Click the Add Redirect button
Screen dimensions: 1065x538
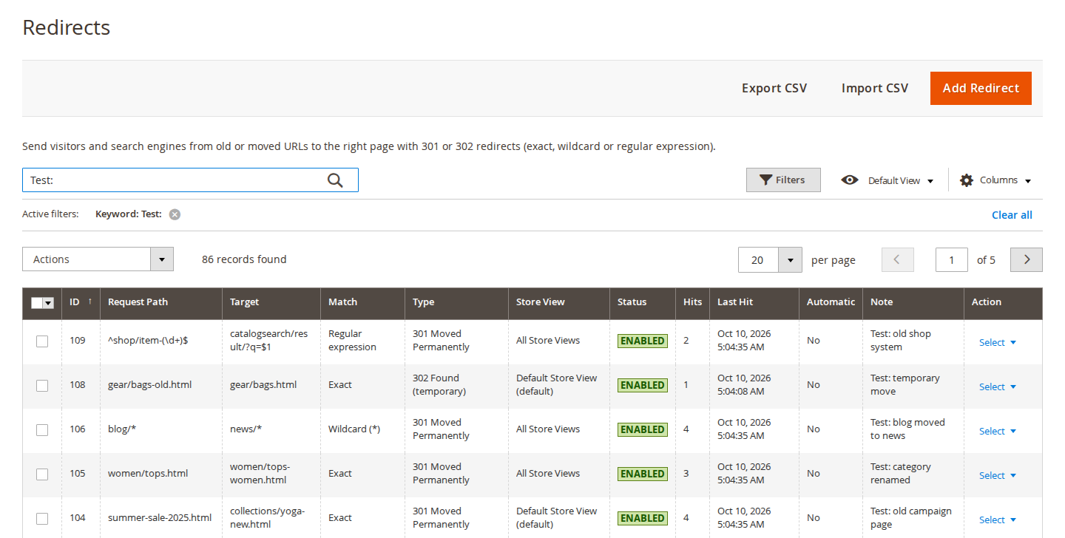point(981,88)
